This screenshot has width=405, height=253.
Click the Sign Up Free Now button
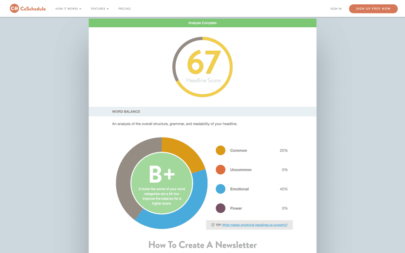[373, 8]
